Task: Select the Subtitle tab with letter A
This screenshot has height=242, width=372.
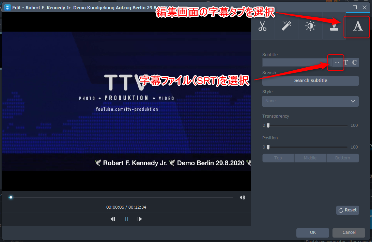Action: [357, 27]
